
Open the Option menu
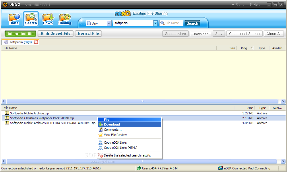[239, 4]
